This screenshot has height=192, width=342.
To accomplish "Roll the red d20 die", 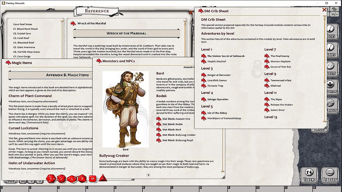I will 51,179.
